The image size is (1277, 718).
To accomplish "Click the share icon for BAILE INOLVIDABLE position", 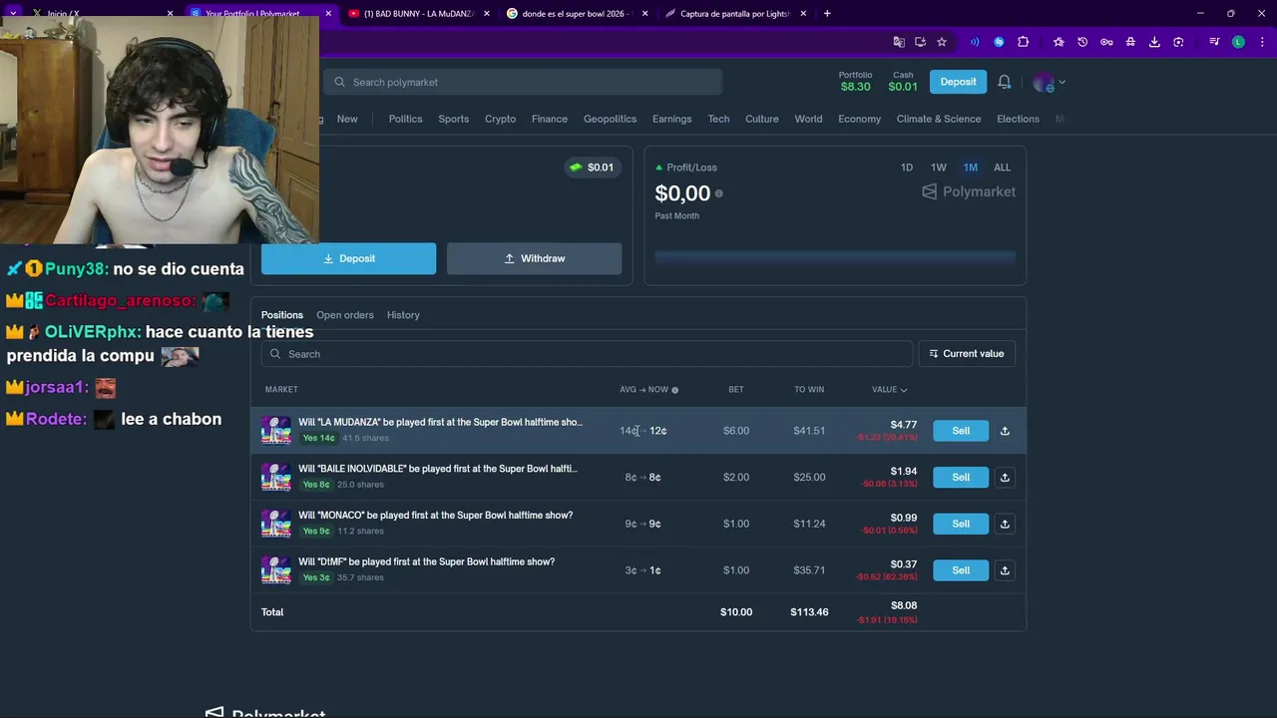I will click(1005, 478).
